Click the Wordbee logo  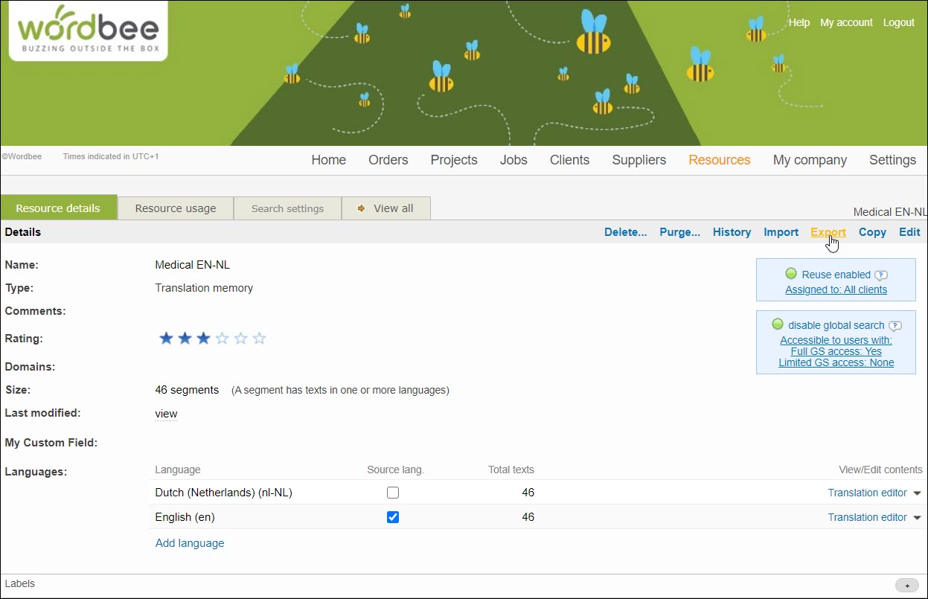click(x=88, y=31)
